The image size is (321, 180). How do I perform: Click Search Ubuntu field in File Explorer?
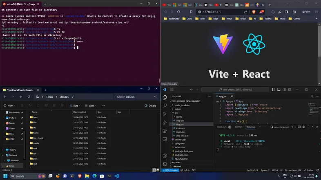point(136,97)
